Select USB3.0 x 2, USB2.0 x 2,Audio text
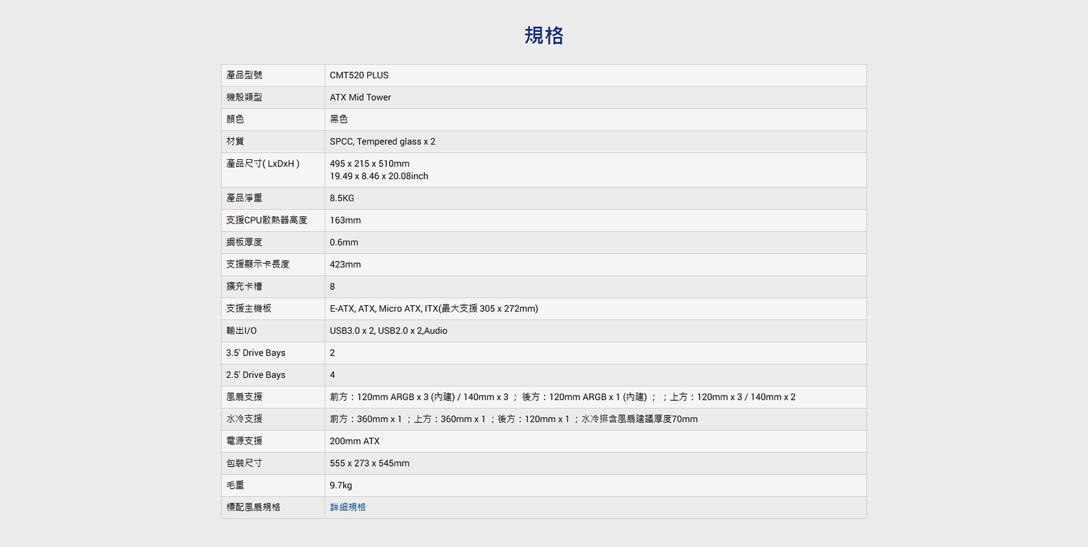 (x=388, y=331)
